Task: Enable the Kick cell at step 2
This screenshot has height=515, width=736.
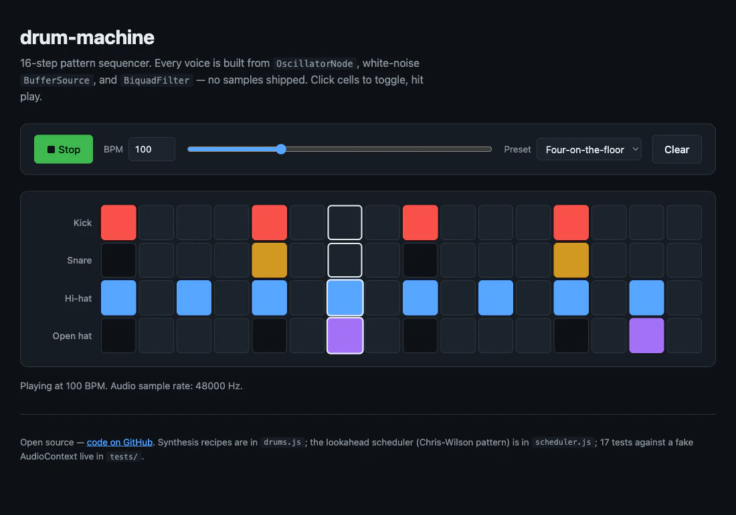Action: click(x=157, y=222)
